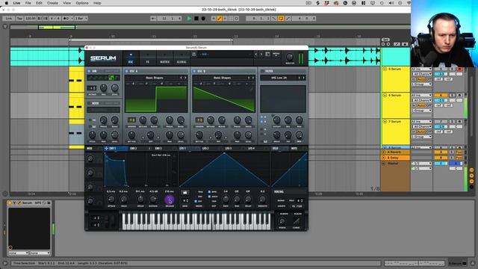
Task: Open the Serum Menu button
Action: (x=276, y=55)
